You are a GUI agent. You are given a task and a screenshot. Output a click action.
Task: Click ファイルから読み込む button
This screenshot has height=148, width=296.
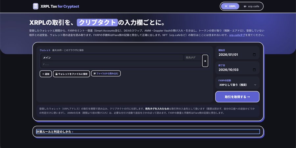pyautogui.click(x=106, y=74)
